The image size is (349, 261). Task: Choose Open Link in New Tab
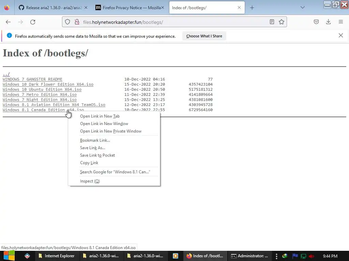coord(114,116)
